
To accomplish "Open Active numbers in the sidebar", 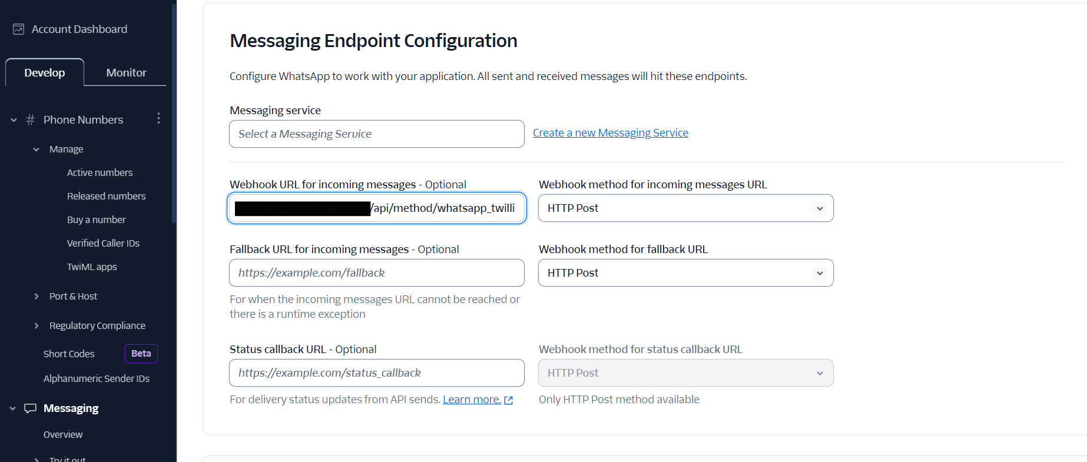I will (x=100, y=172).
